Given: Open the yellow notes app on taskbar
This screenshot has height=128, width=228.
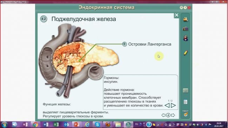Looking at the screenshot, I should 118,125.
